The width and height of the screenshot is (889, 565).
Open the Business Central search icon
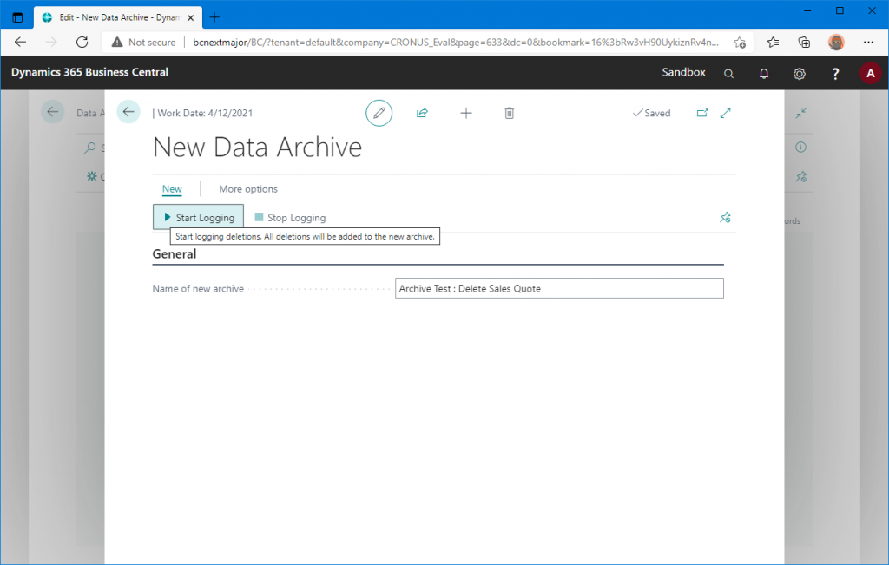coord(728,73)
